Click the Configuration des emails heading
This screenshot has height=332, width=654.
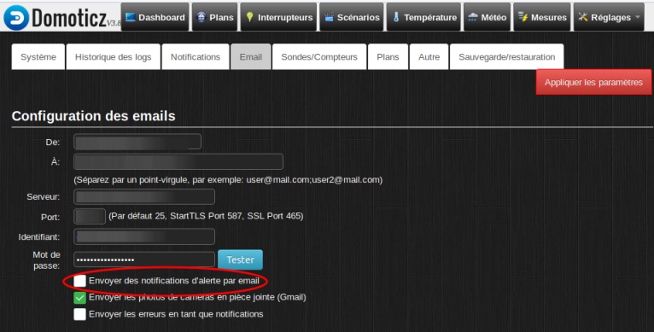(93, 116)
